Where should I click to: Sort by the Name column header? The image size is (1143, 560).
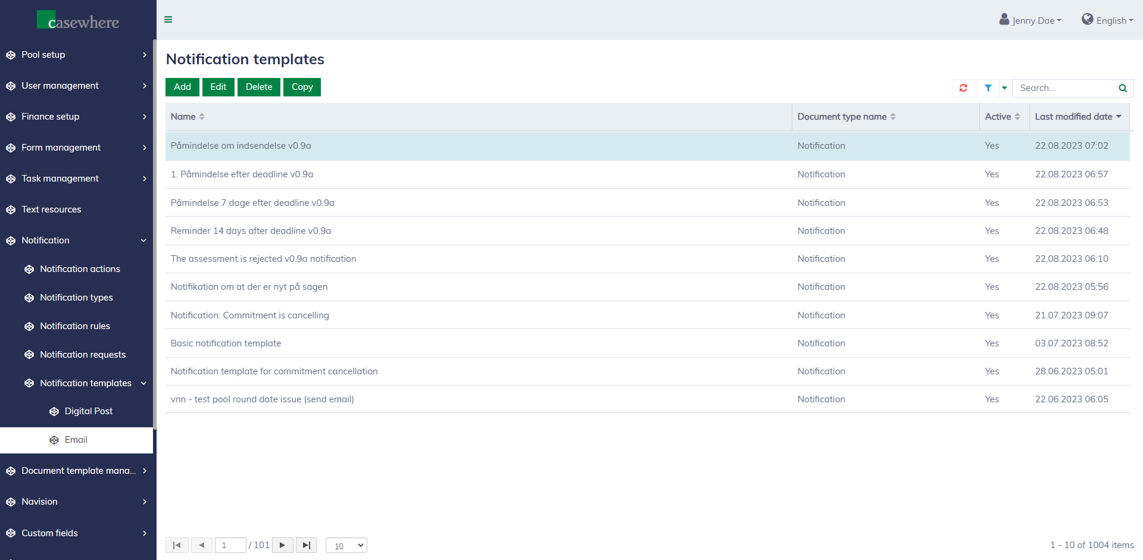pos(183,117)
